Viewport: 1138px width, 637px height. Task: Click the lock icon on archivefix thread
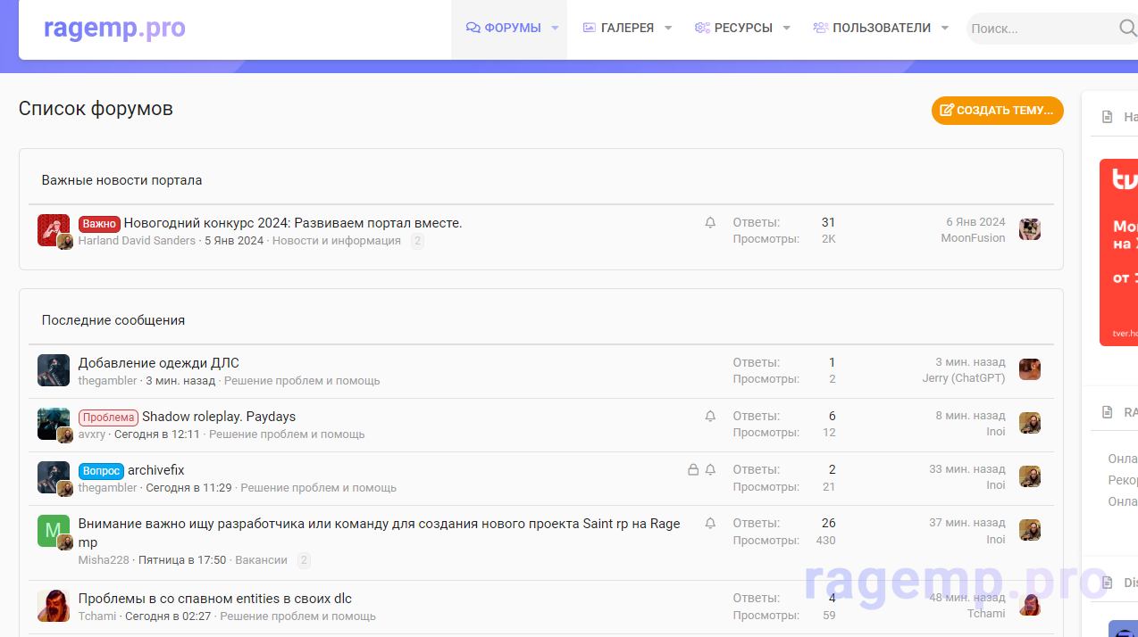coord(693,470)
